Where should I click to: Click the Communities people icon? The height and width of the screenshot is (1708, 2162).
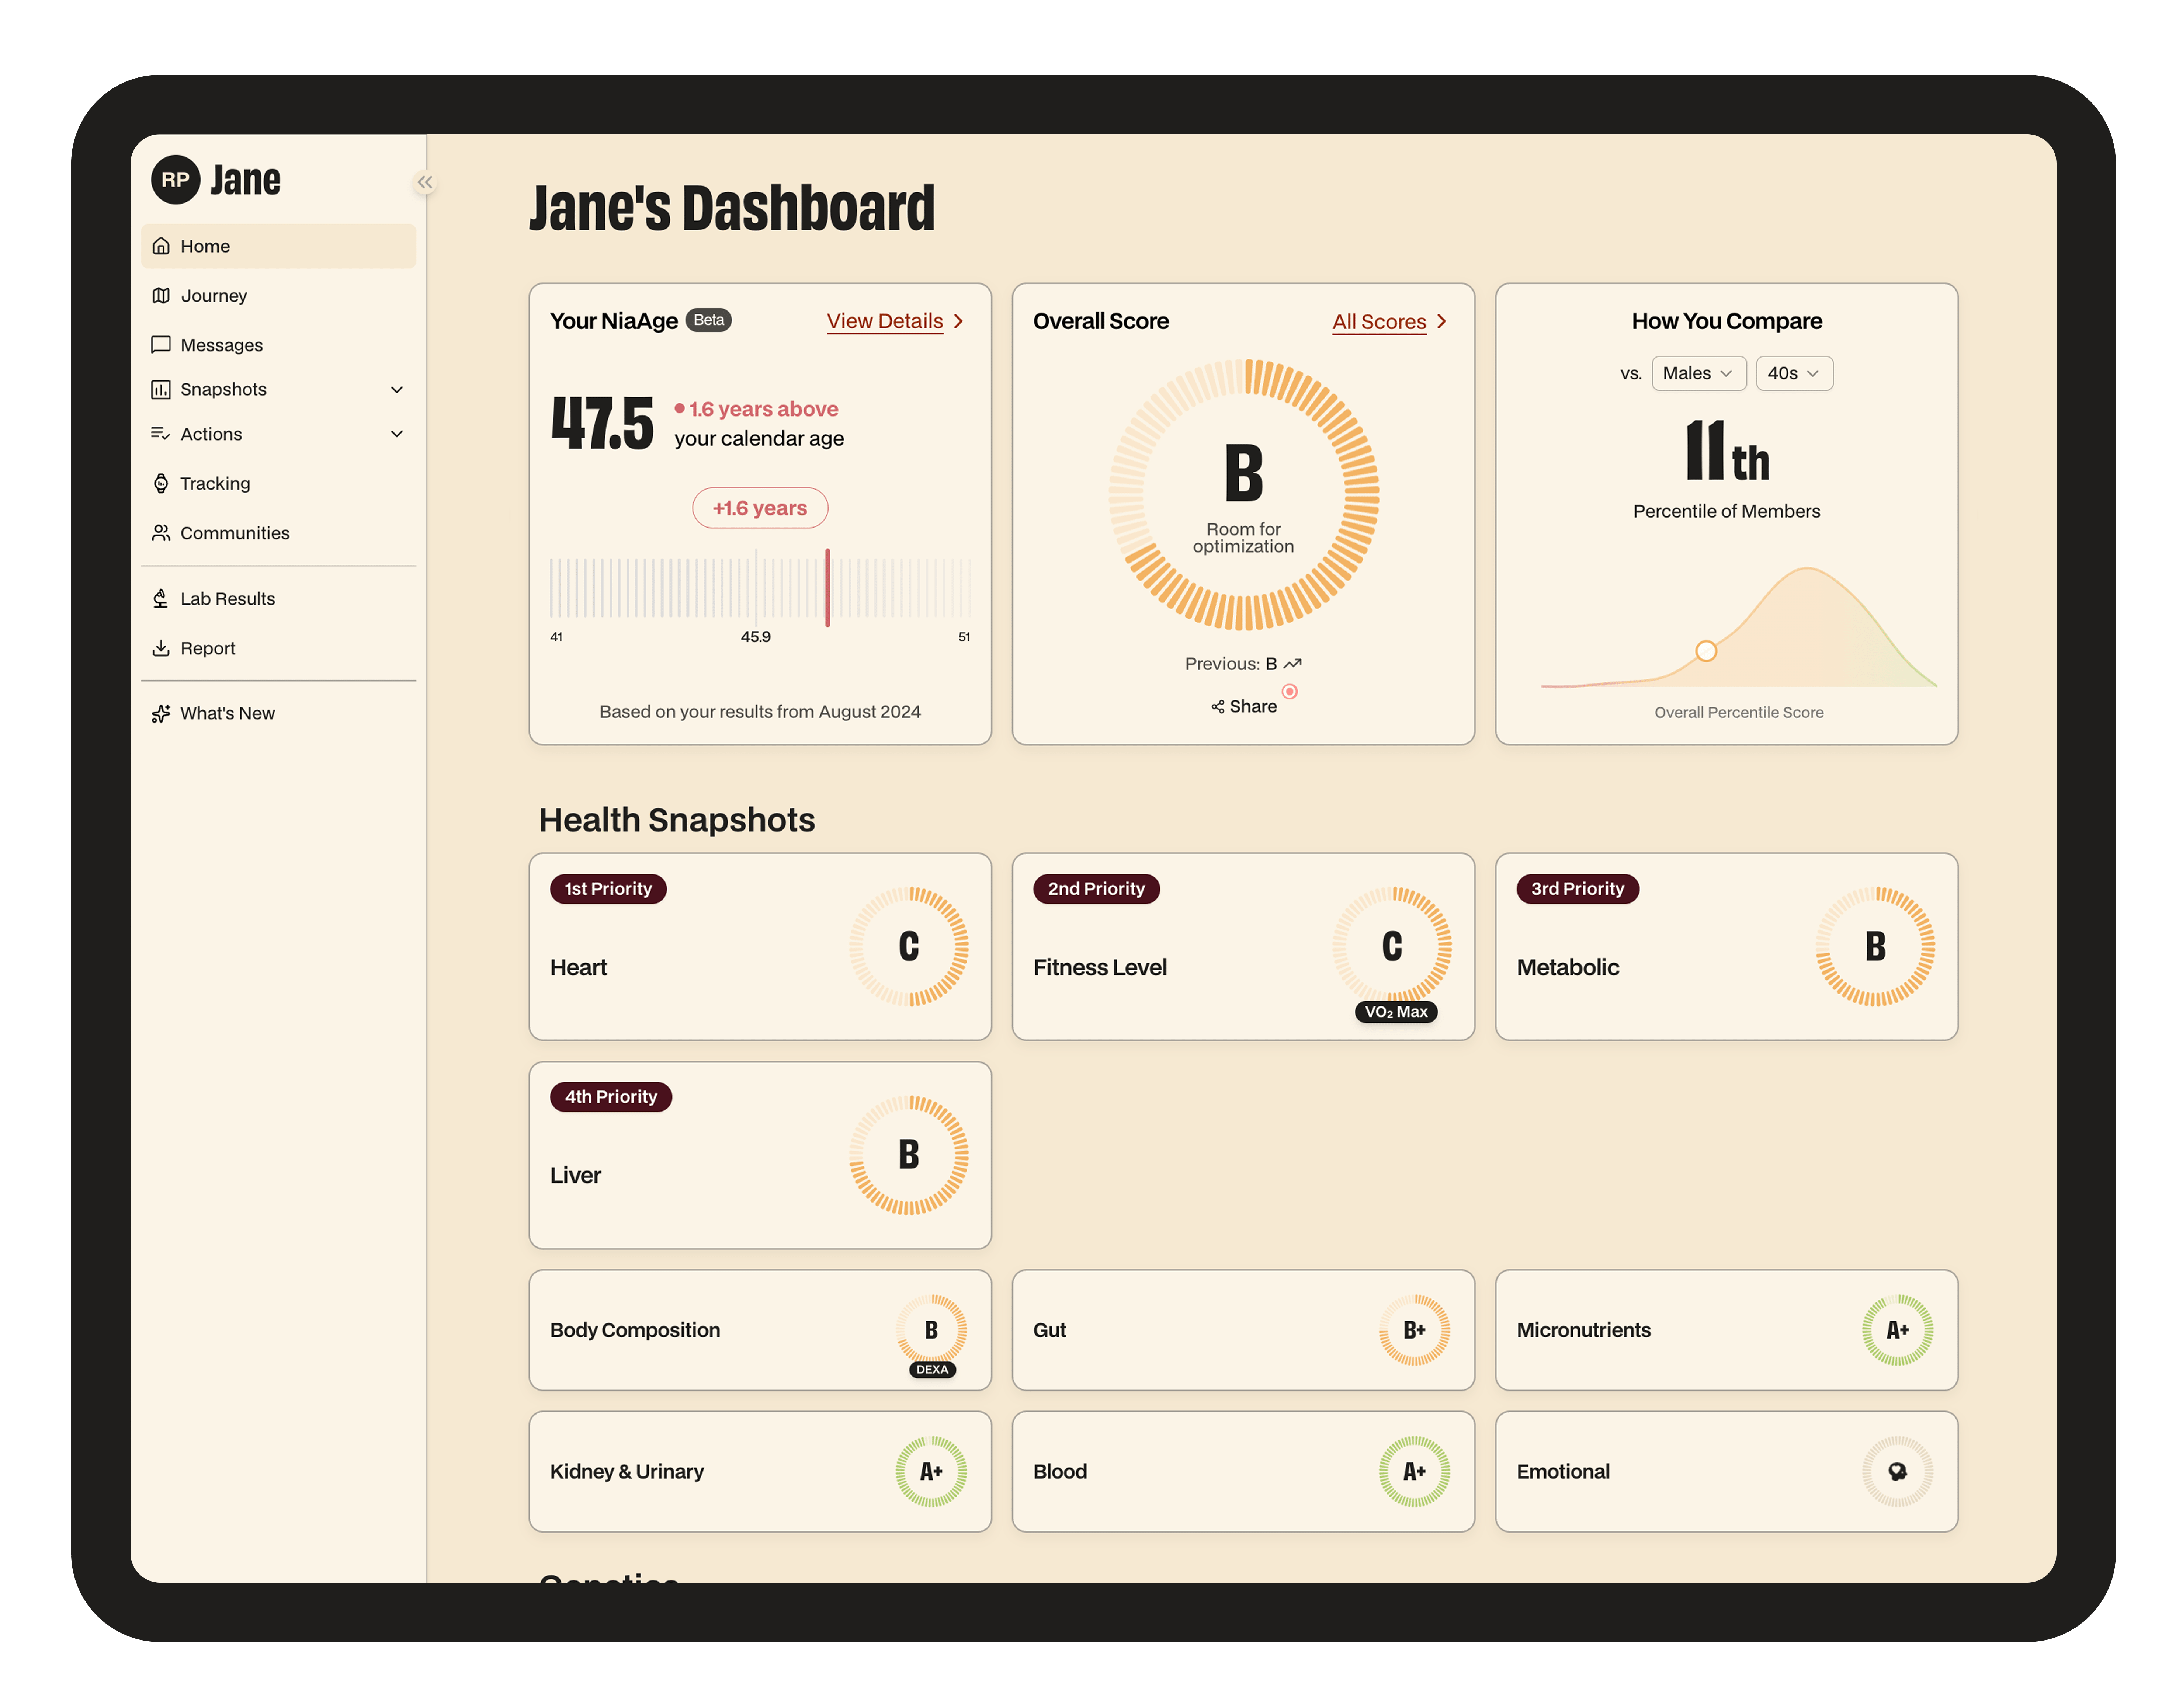[161, 533]
